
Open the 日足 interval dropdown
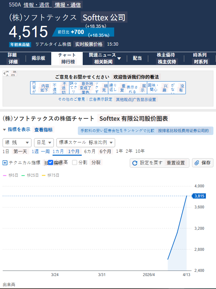coord(44,142)
